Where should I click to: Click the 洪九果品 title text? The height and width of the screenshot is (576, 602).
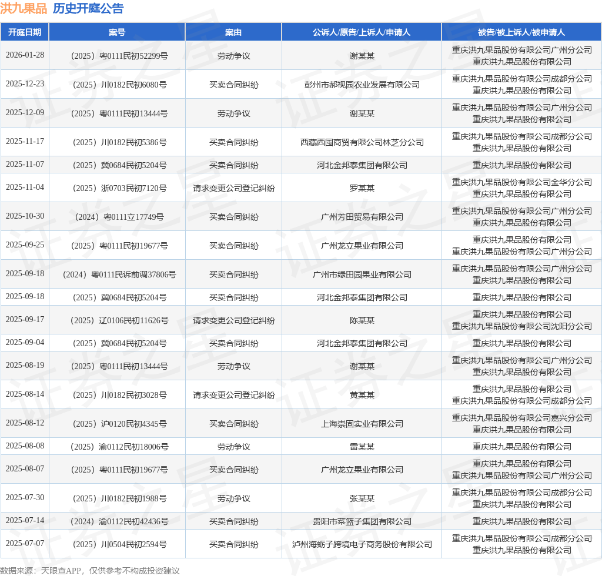(x=24, y=8)
